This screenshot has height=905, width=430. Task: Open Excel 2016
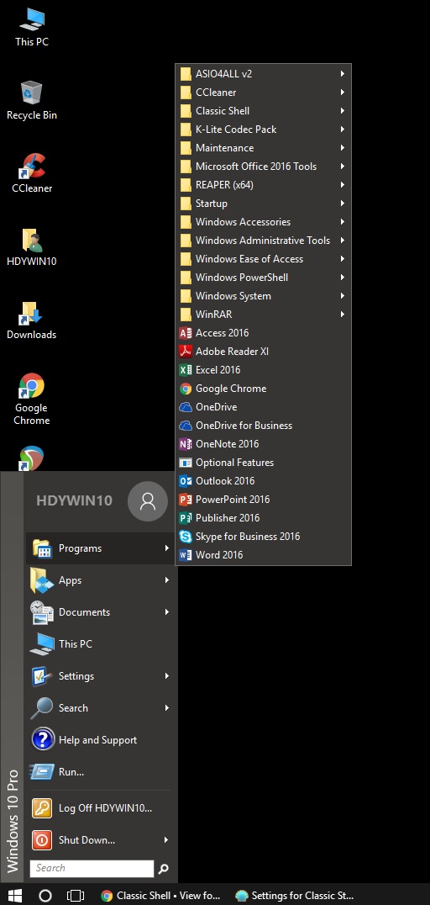(x=264, y=370)
